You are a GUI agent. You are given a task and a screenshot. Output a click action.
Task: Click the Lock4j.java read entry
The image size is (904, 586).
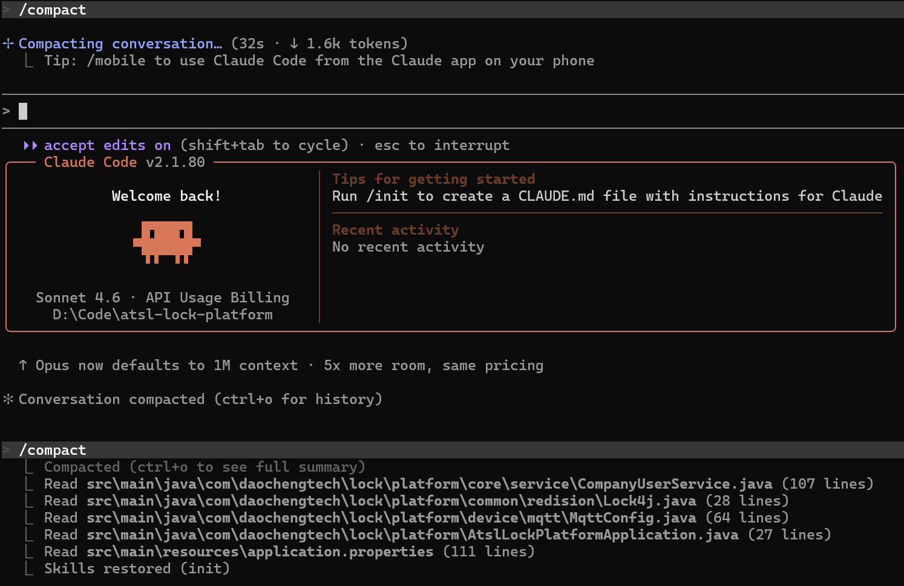click(416, 501)
